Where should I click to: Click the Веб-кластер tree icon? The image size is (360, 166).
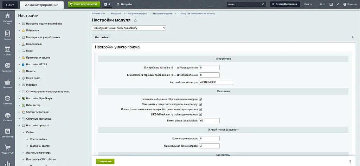[23, 105]
